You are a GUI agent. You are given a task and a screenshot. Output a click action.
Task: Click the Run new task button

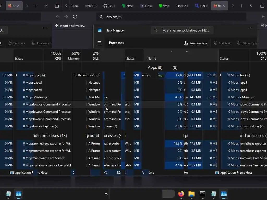coord(196,43)
